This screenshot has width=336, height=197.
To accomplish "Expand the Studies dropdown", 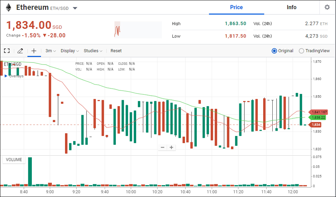I will point(93,51).
